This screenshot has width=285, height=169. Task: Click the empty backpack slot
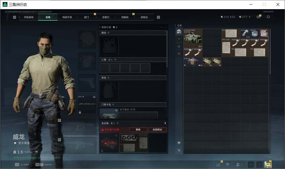[109, 90]
